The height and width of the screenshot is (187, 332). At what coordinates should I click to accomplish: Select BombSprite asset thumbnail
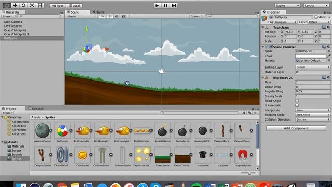182,131
